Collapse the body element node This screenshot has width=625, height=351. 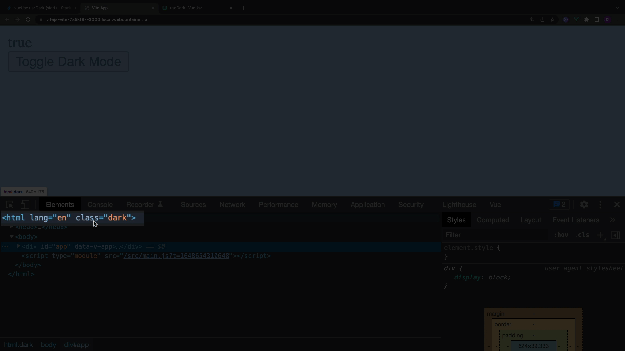(12, 237)
